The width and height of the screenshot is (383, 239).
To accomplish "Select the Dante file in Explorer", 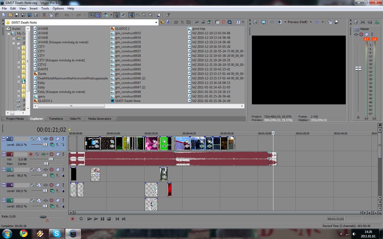I will click(42, 74).
